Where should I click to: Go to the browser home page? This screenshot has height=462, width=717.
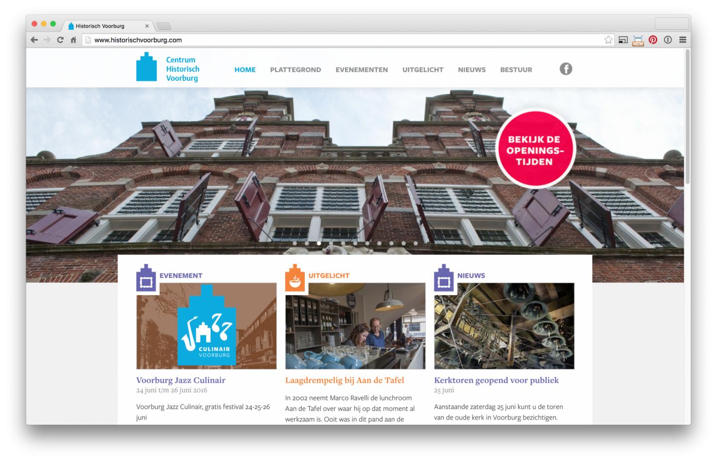73,40
